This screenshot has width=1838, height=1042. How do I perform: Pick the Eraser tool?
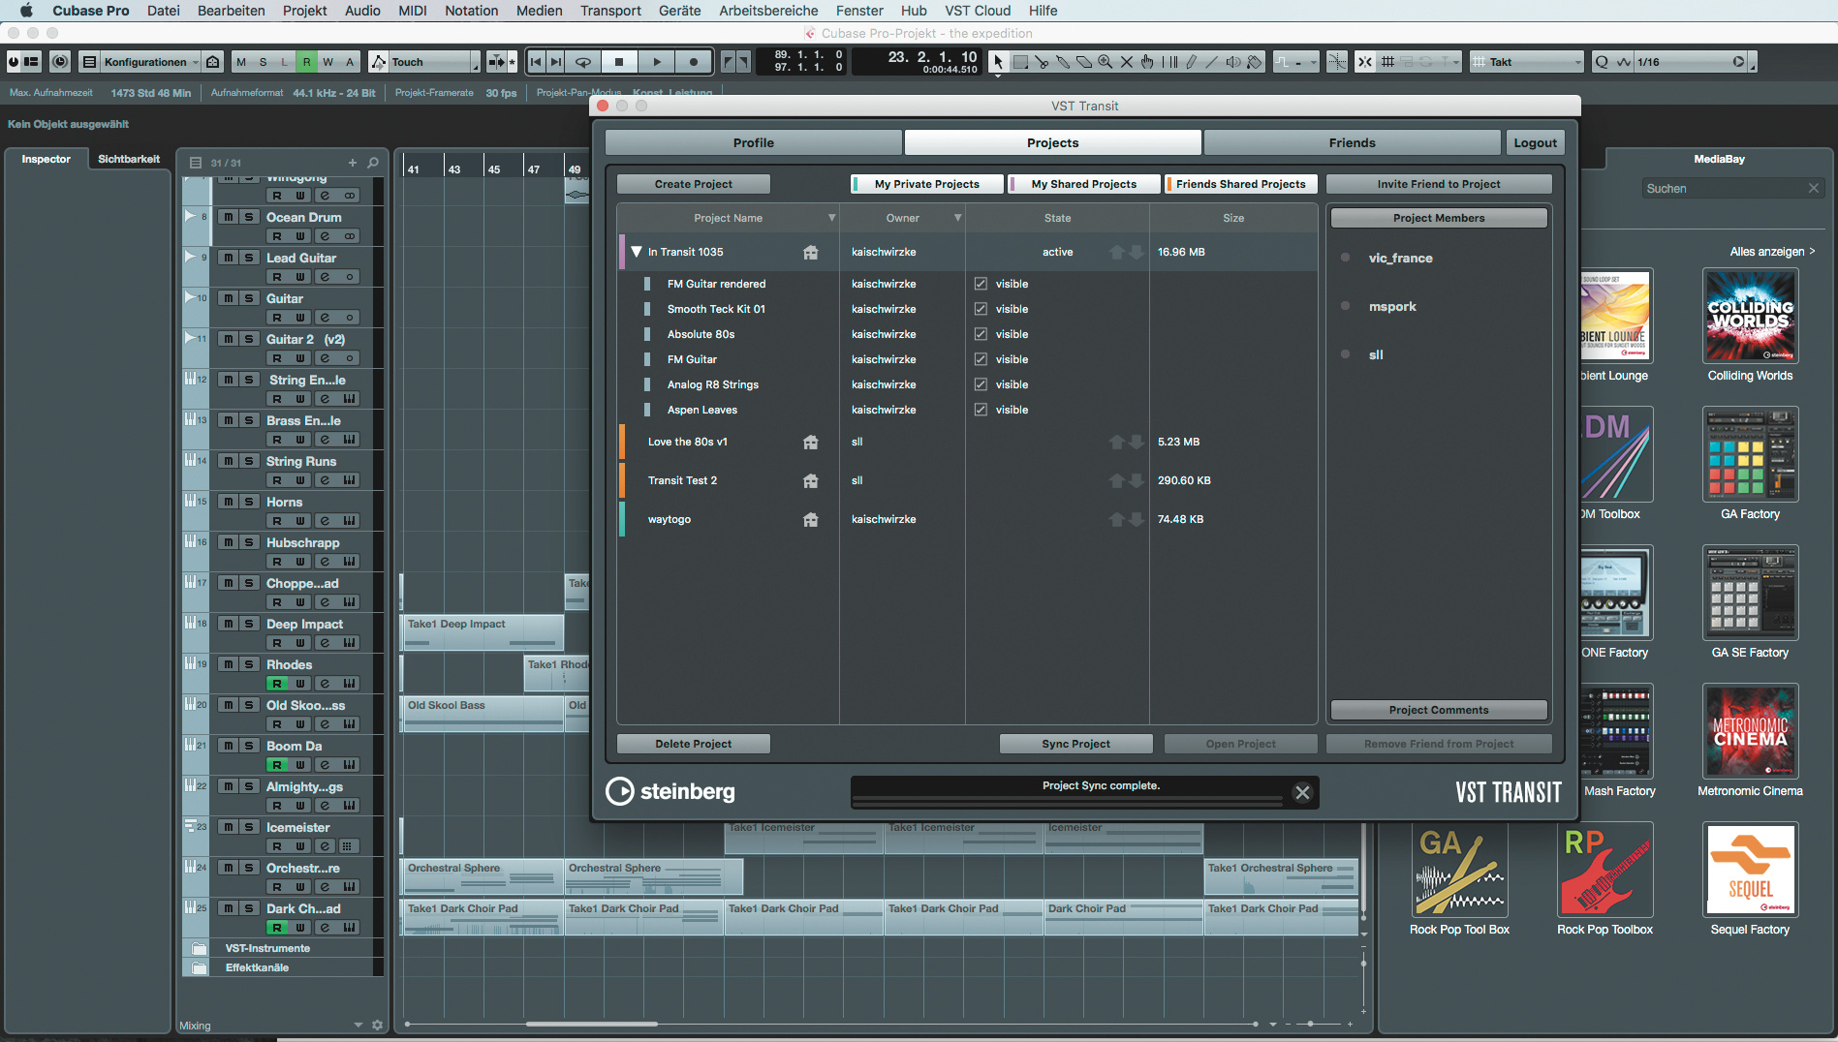pyautogui.click(x=1084, y=62)
